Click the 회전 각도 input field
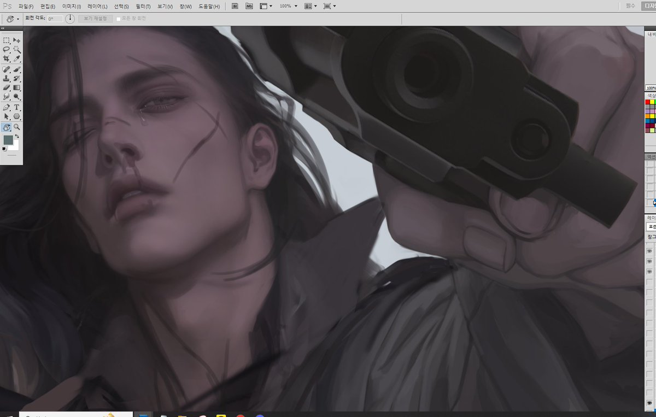This screenshot has height=417, width=656. 55,19
